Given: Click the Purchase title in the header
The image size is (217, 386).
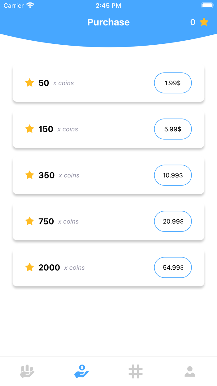Looking at the screenshot, I should tap(108, 22).
